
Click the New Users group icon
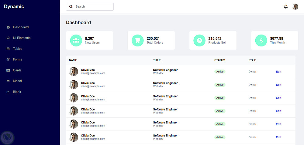click(x=76, y=40)
